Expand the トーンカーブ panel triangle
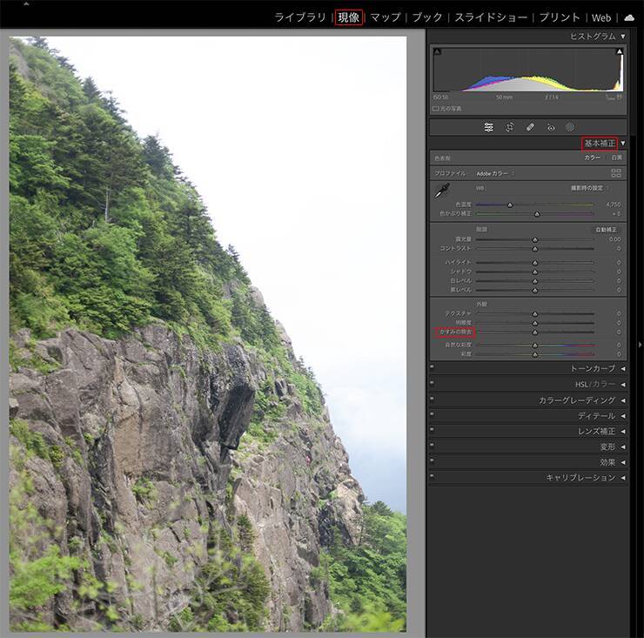The width and height of the screenshot is (644, 638). coord(623,369)
